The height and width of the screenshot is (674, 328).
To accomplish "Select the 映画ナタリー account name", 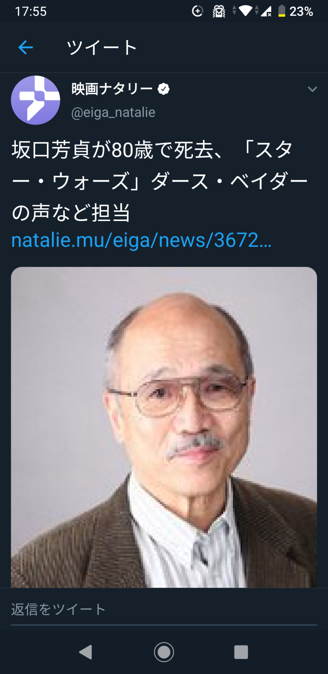I will 112,89.
